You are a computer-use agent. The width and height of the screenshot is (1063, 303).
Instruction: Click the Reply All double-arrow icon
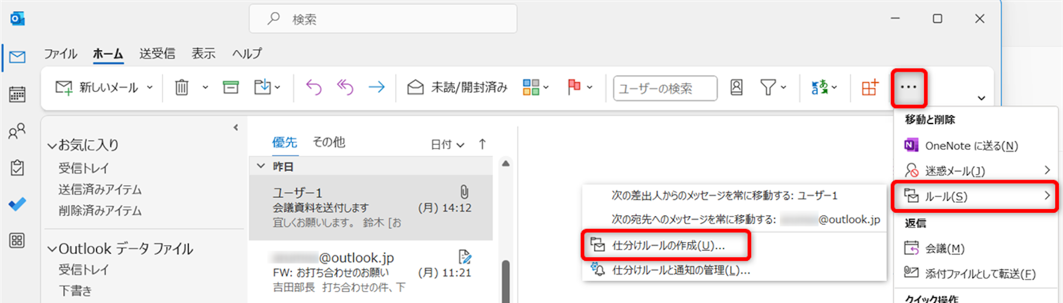click(x=345, y=87)
